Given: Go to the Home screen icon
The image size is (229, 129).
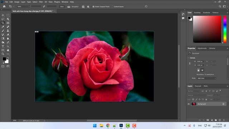Looking at the screenshot, I should pos(4,6).
